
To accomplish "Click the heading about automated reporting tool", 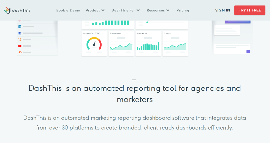I will pyautogui.click(x=135, y=94).
